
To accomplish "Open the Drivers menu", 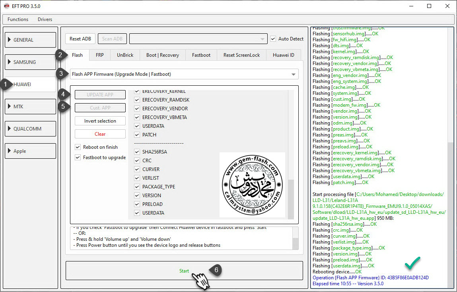I will coord(45,19).
